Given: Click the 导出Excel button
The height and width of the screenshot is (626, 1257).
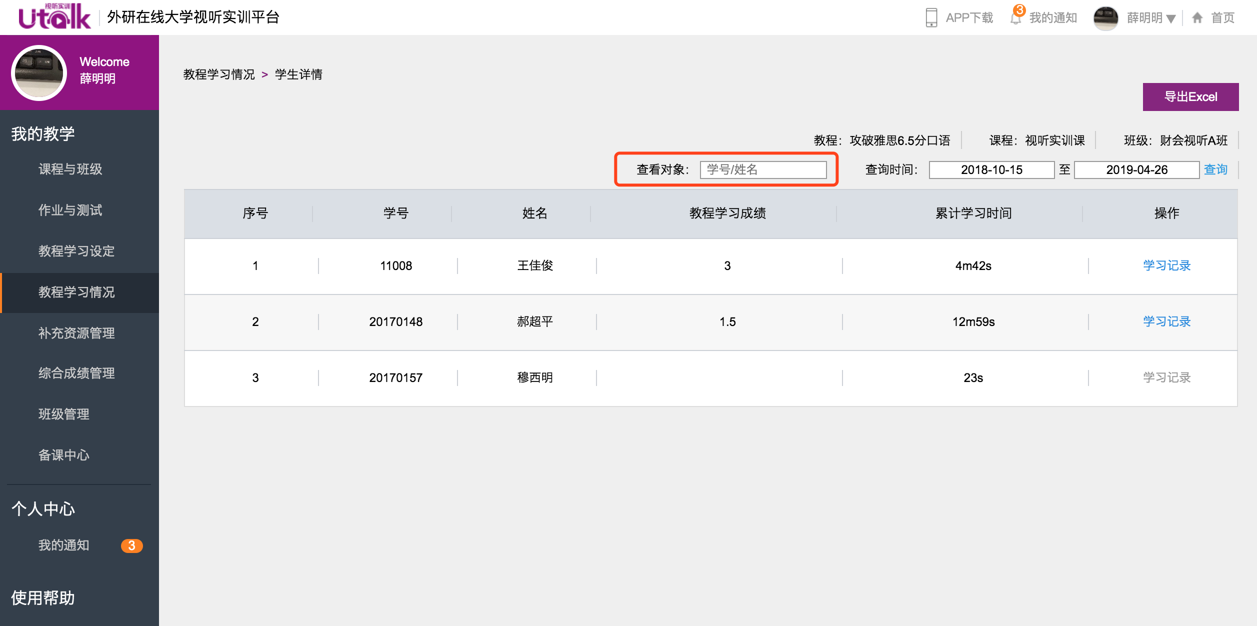Looking at the screenshot, I should (x=1190, y=97).
